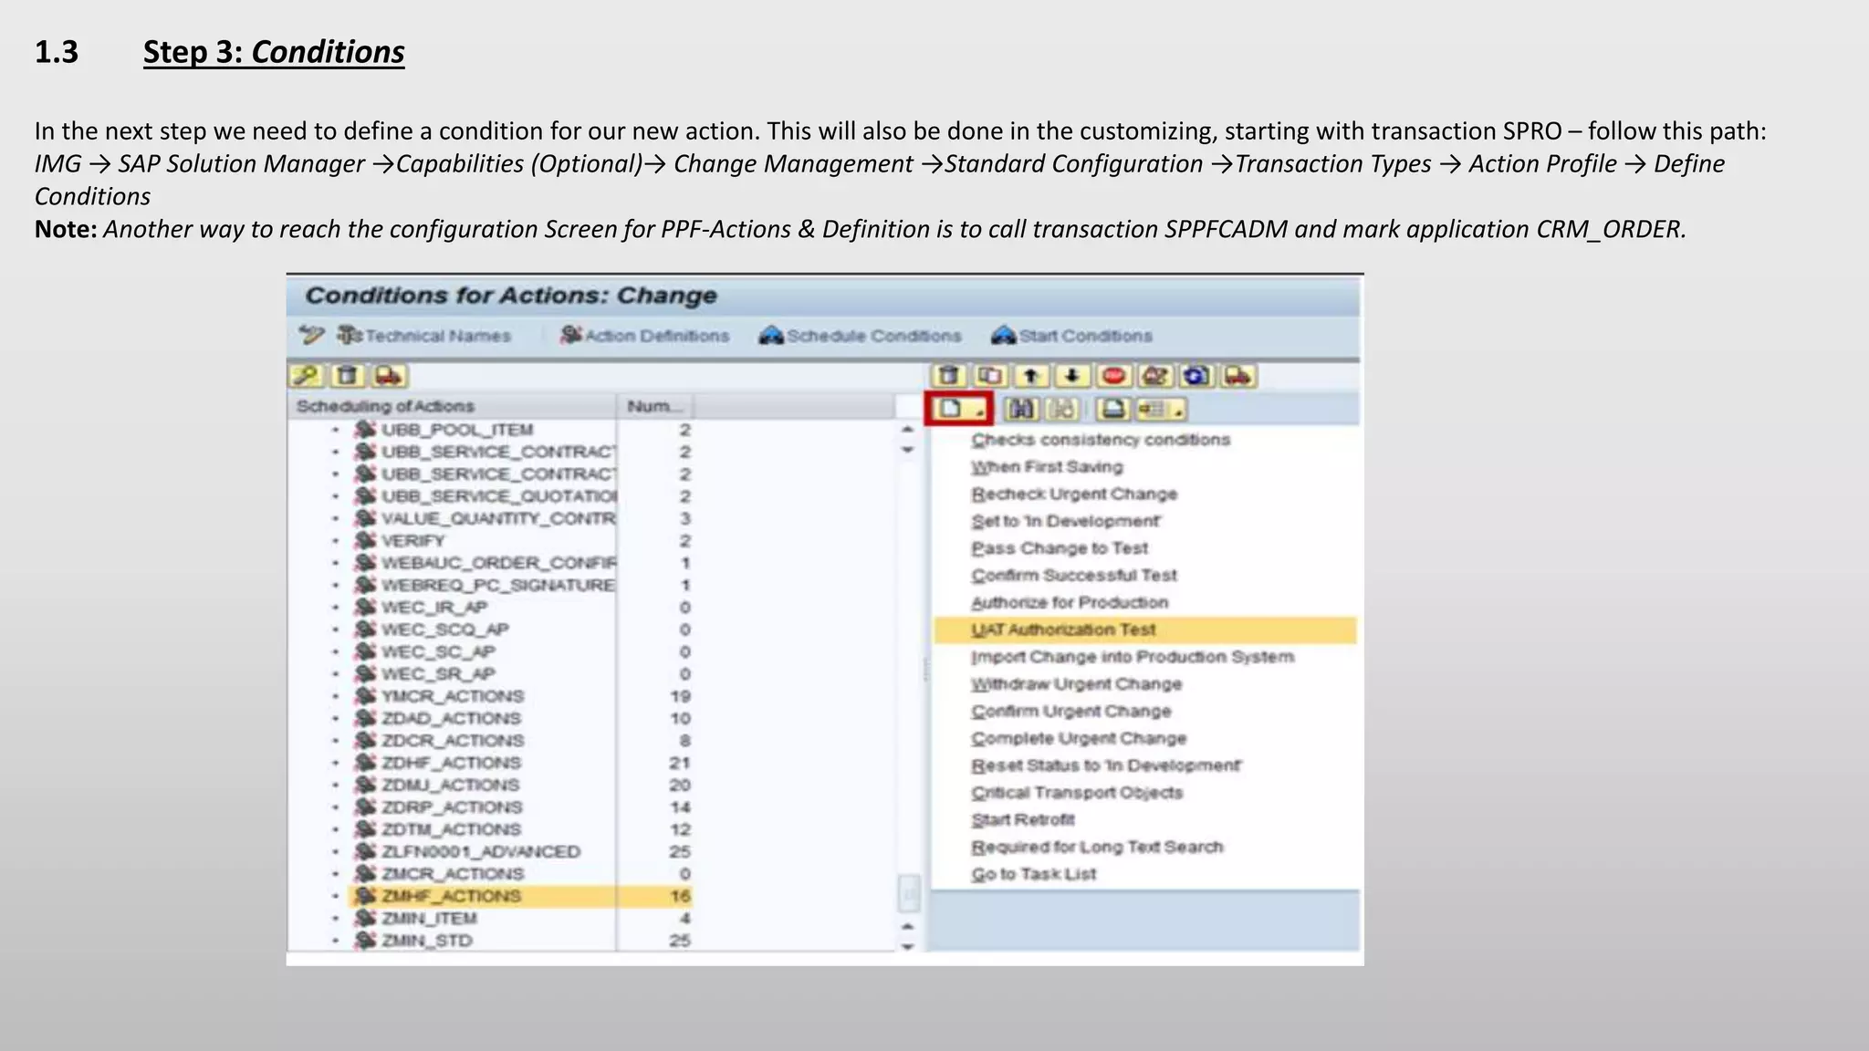Viewport: 1869px width, 1051px height.
Task: Click the binoculars find icon
Action: coord(1021,410)
